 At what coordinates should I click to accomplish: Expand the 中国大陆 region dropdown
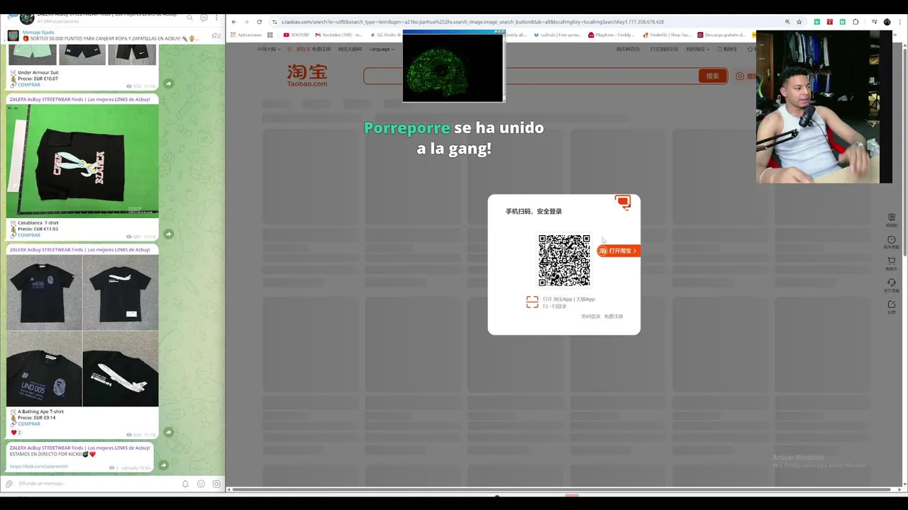(268, 49)
